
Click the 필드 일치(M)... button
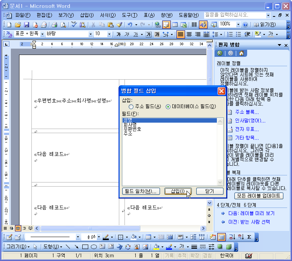tap(141, 191)
